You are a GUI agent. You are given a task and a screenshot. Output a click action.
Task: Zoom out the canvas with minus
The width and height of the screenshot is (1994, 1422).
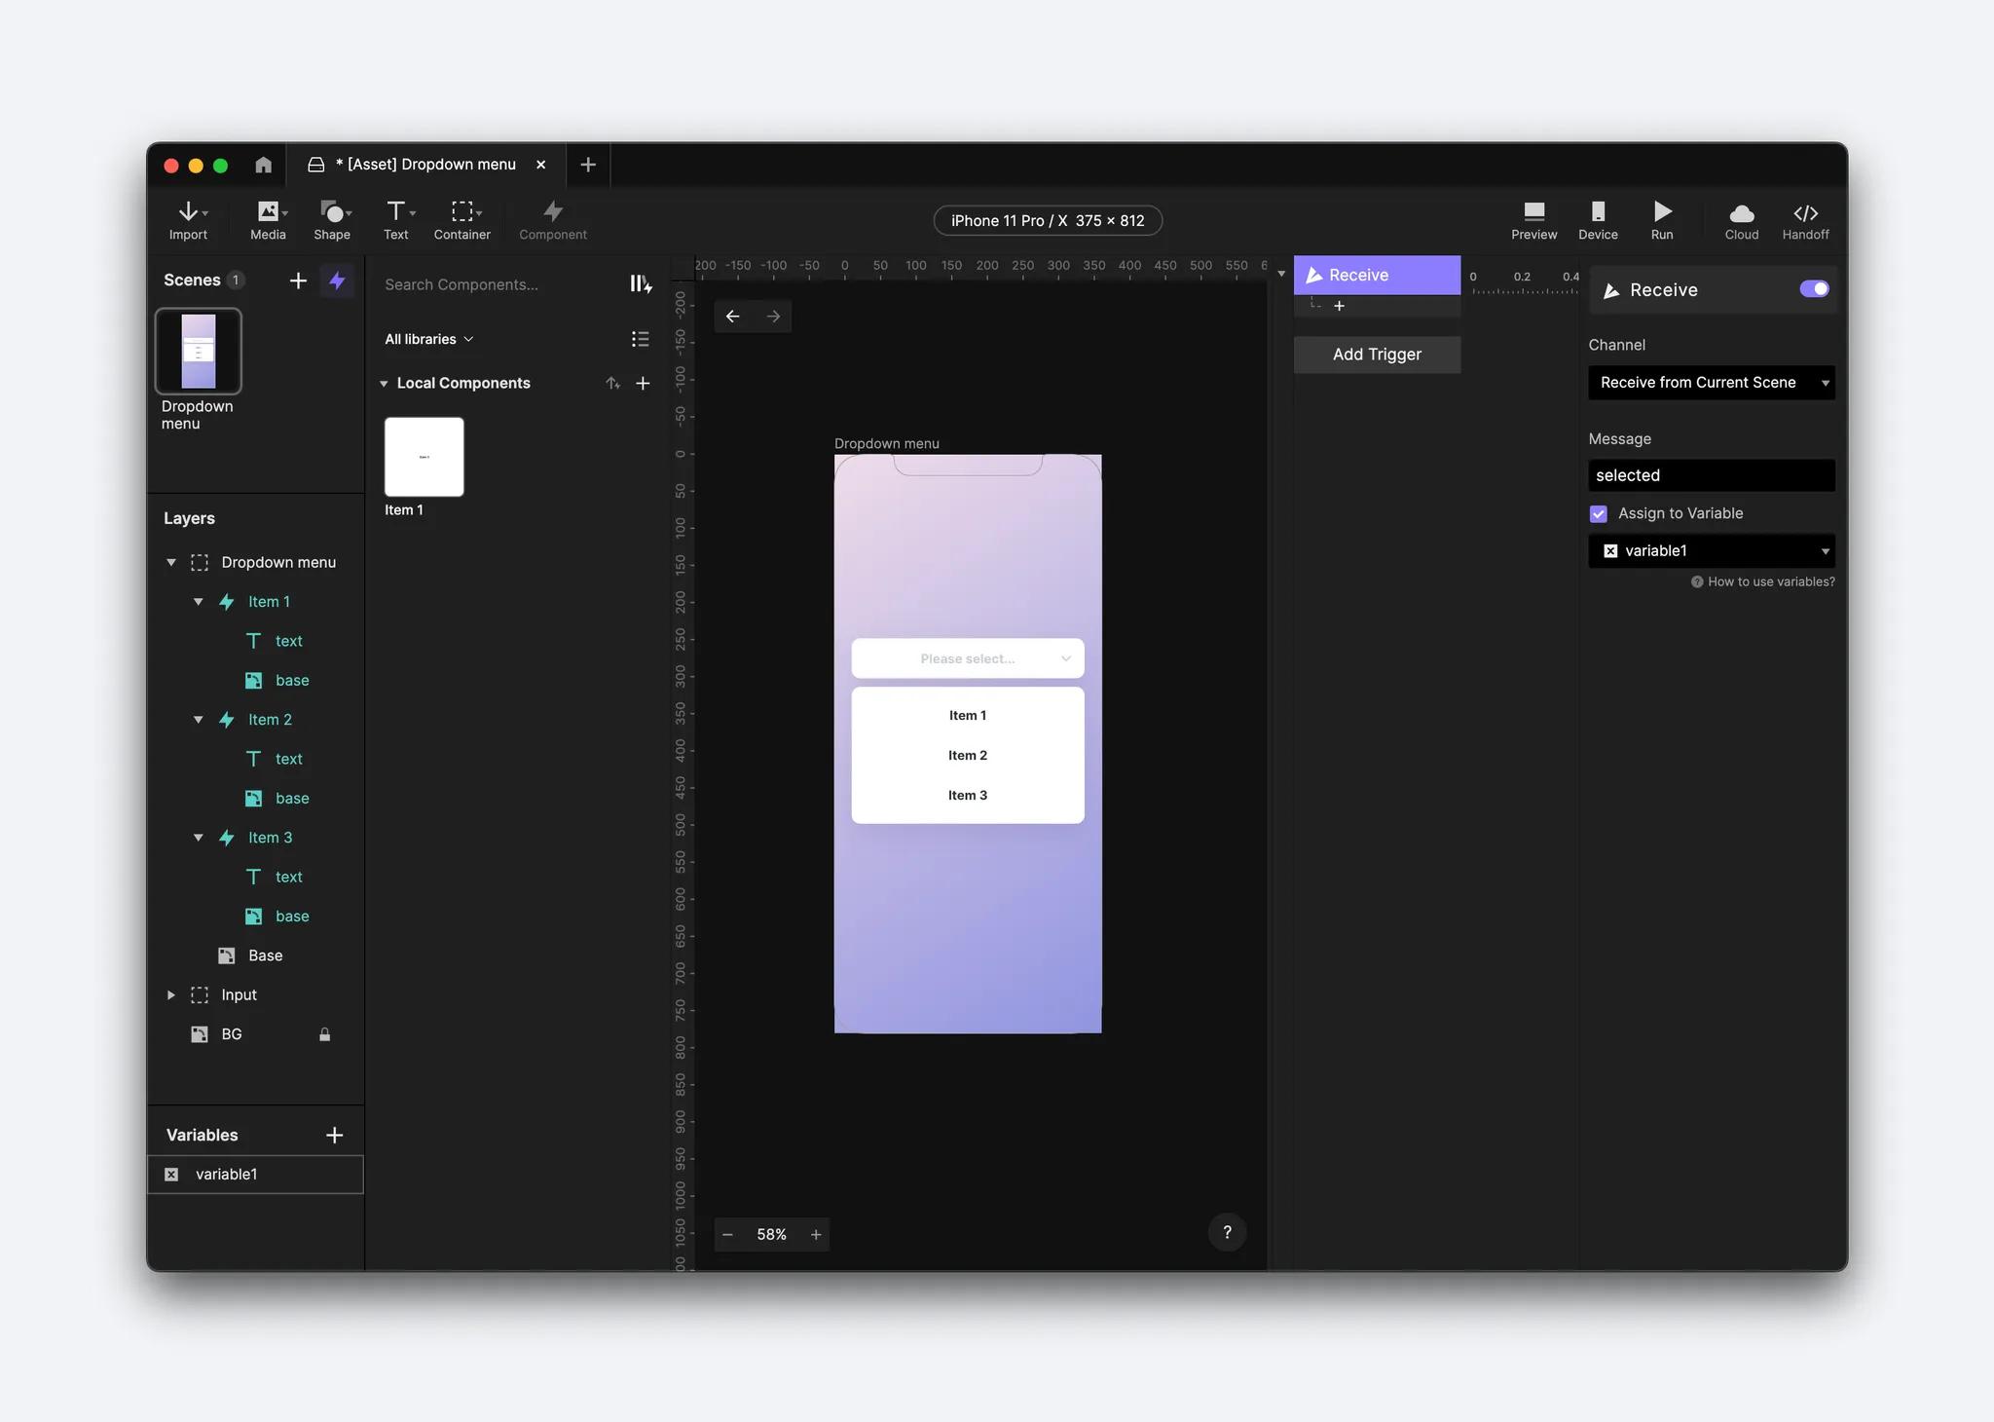(x=727, y=1235)
